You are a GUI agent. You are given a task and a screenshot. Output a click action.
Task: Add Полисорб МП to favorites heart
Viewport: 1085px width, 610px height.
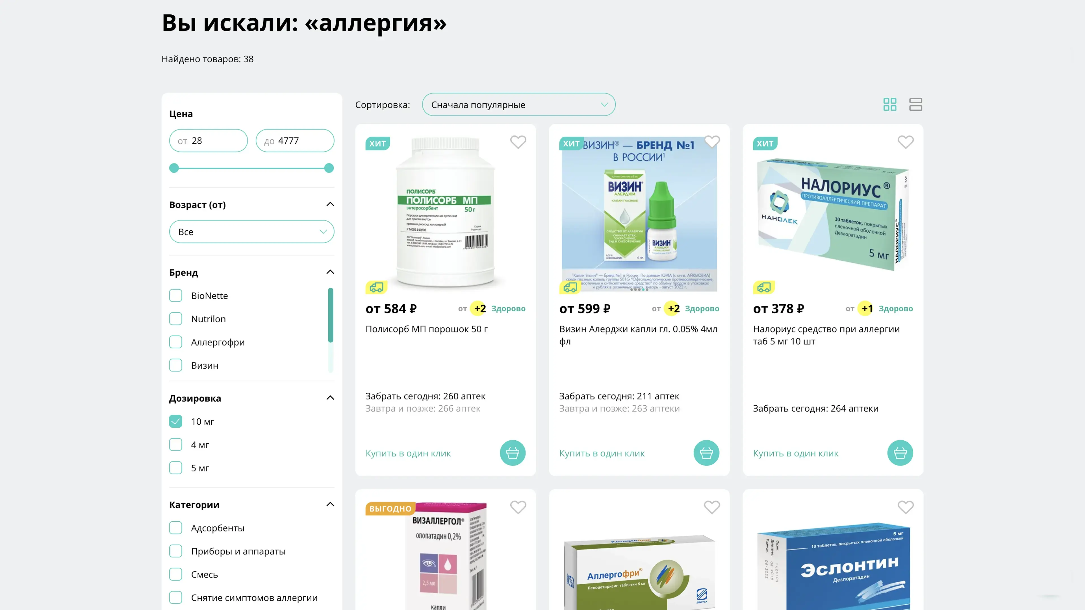point(518,142)
